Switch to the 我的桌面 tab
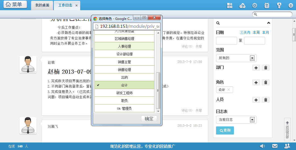 pyautogui.click(x=42, y=5)
